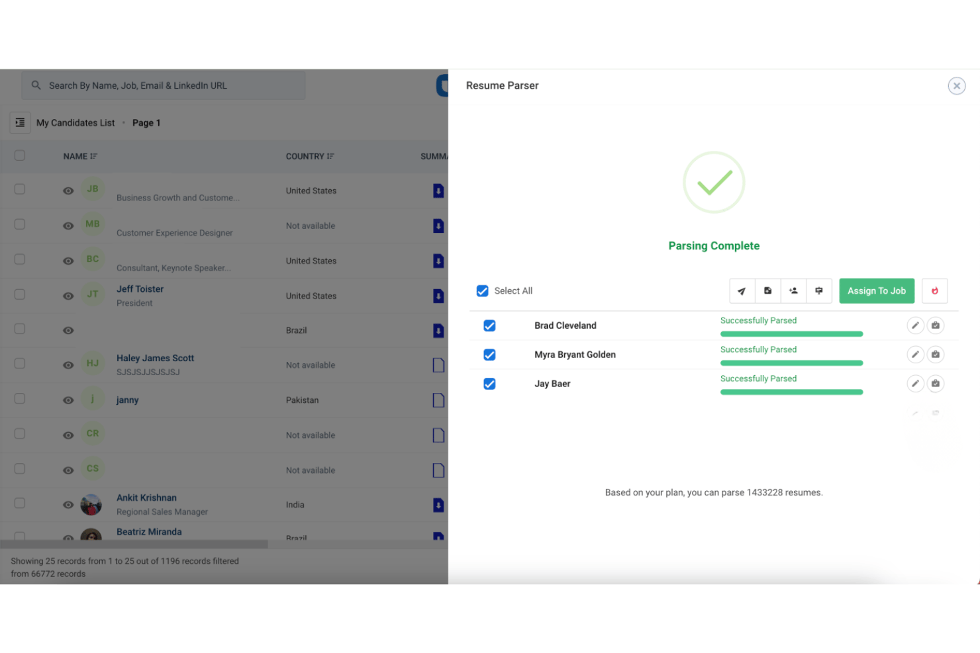Open the janny candidate link
The height and width of the screenshot is (653, 980).
click(127, 400)
